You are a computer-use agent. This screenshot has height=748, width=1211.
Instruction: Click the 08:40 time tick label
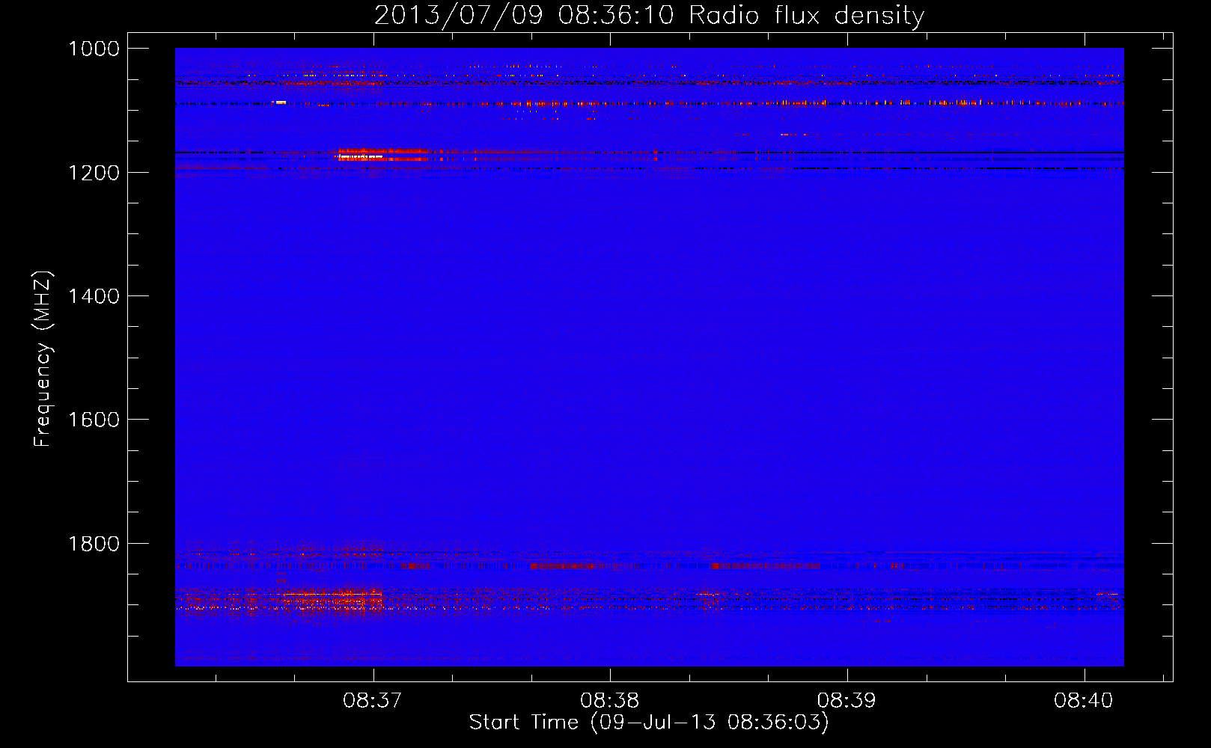point(1084,701)
